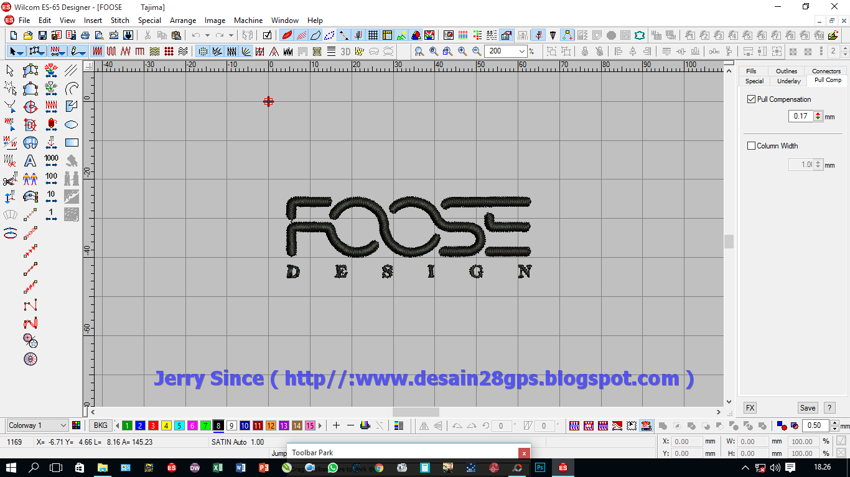Click the 3D stitch effect icon
The height and width of the screenshot is (477, 850).
(x=345, y=51)
